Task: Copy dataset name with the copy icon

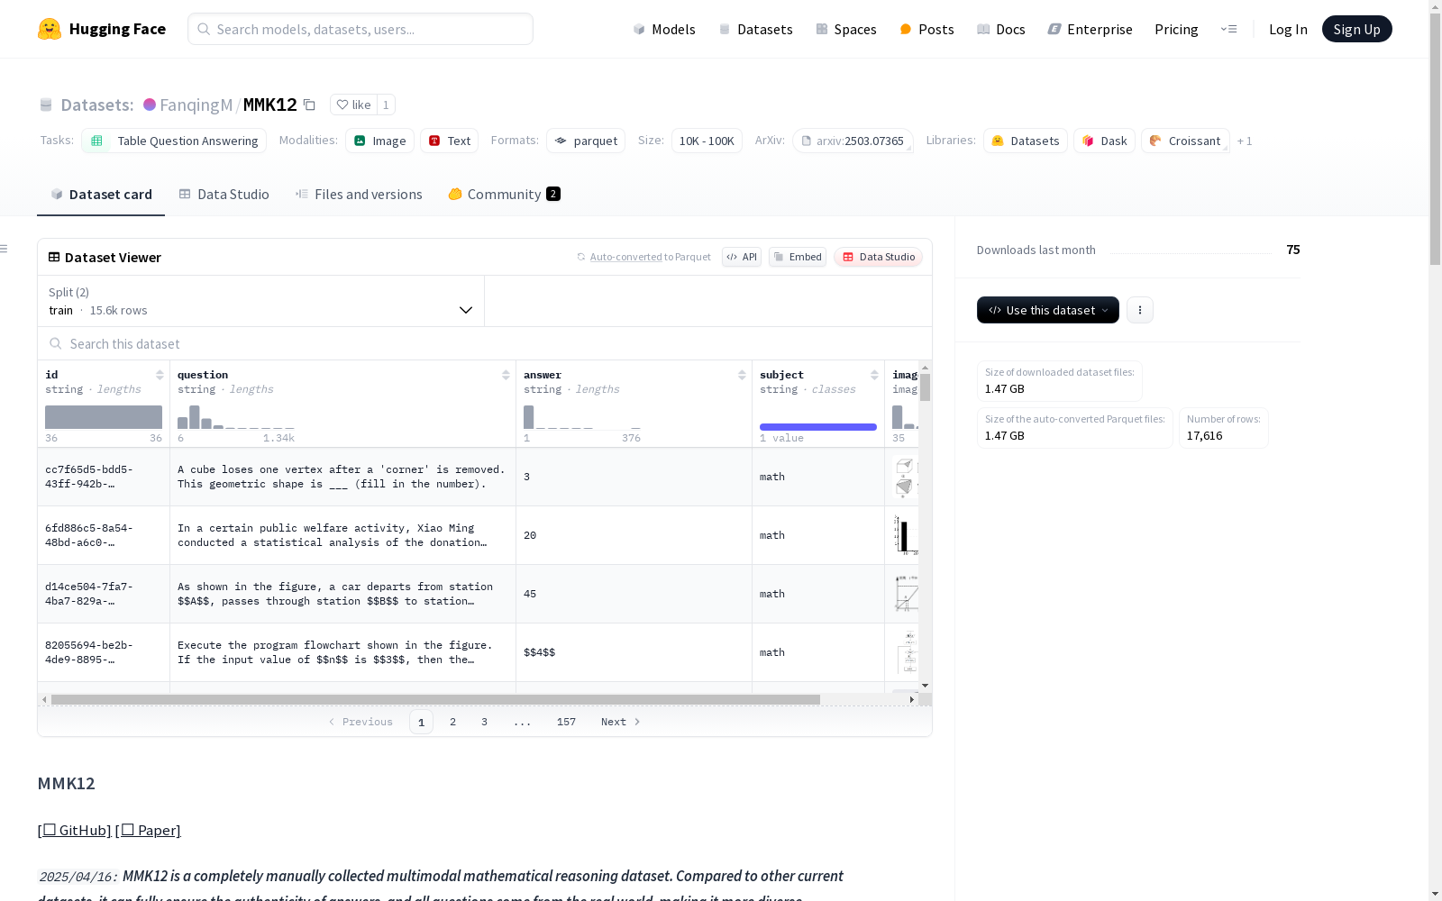Action: [309, 105]
